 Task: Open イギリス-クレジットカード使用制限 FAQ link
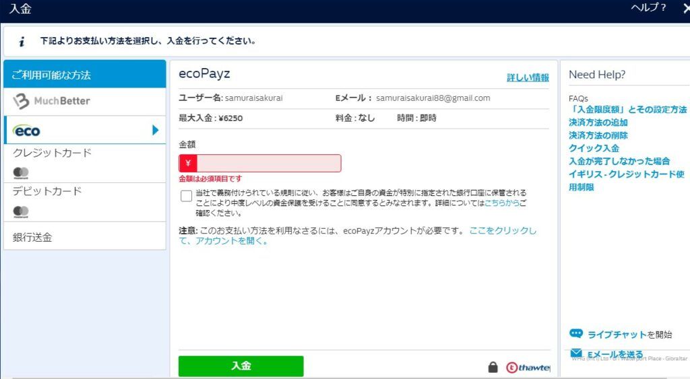[627, 180]
